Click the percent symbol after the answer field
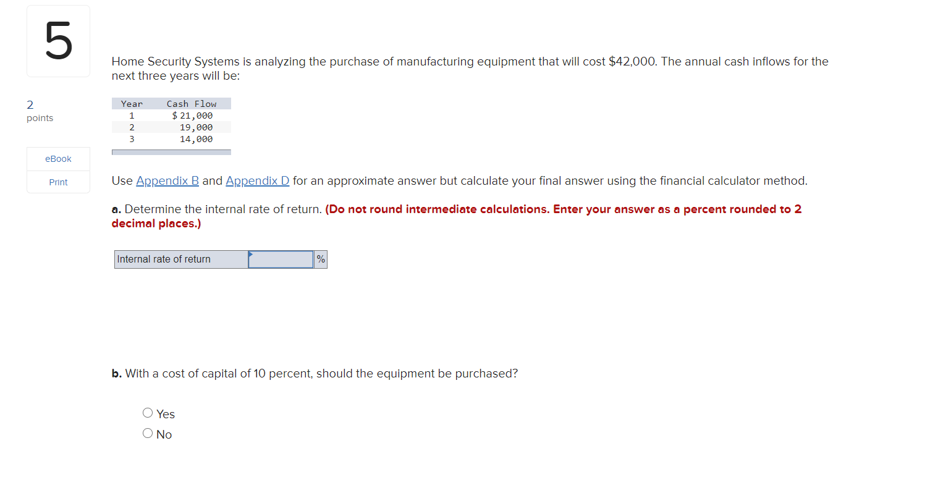This screenshot has height=480, width=943. pyautogui.click(x=321, y=259)
